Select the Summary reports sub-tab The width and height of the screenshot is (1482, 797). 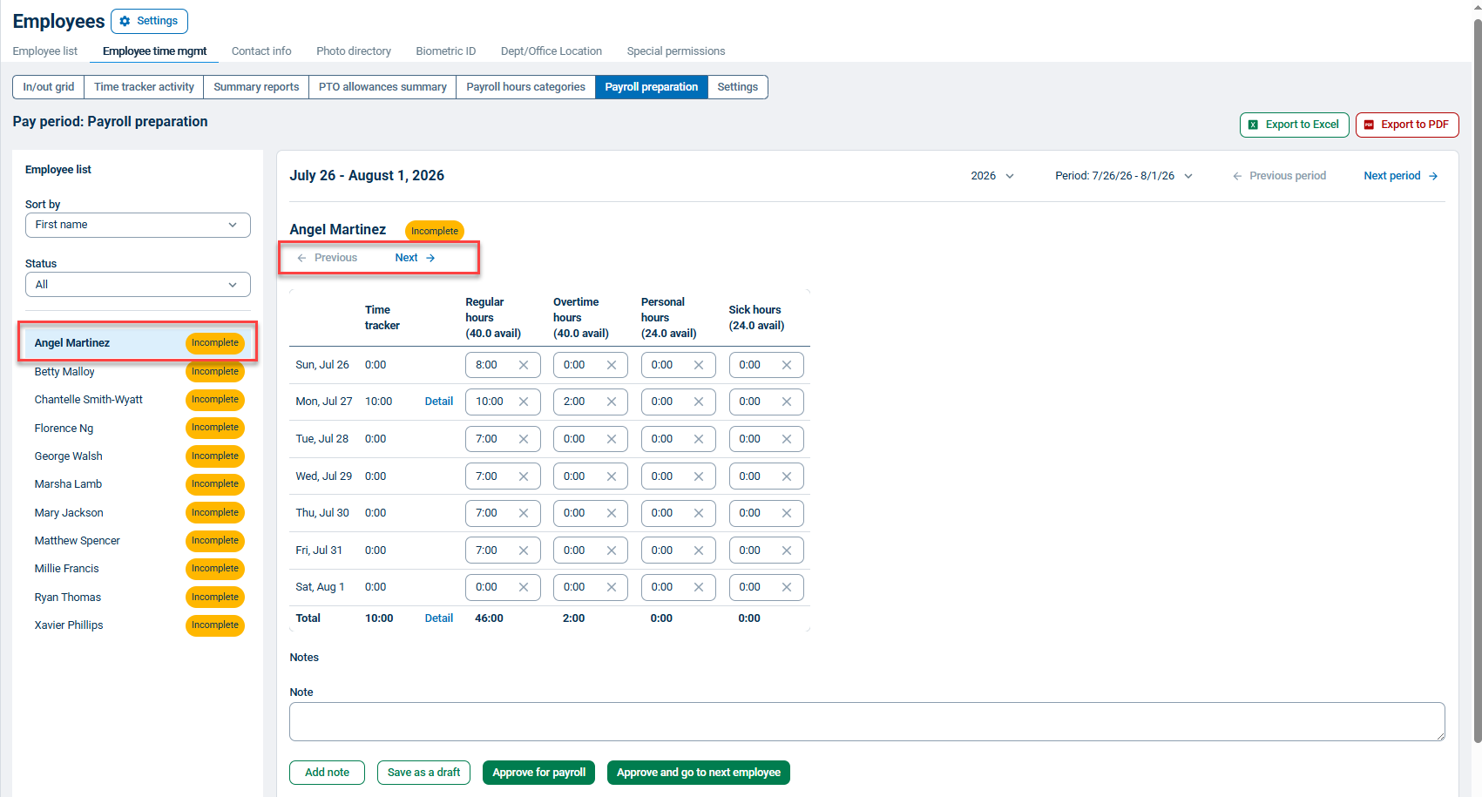point(256,87)
